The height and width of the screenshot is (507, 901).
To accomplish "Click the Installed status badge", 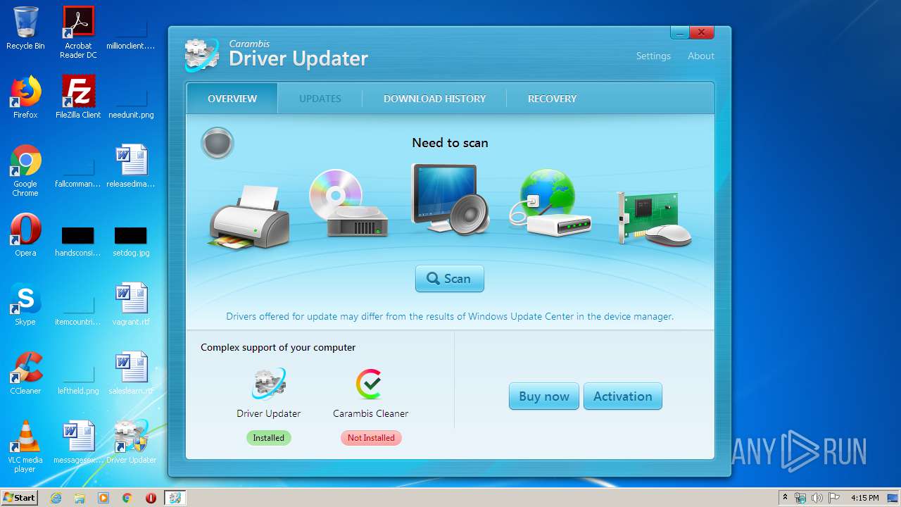I will pyautogui.click(x=269, y=438).
